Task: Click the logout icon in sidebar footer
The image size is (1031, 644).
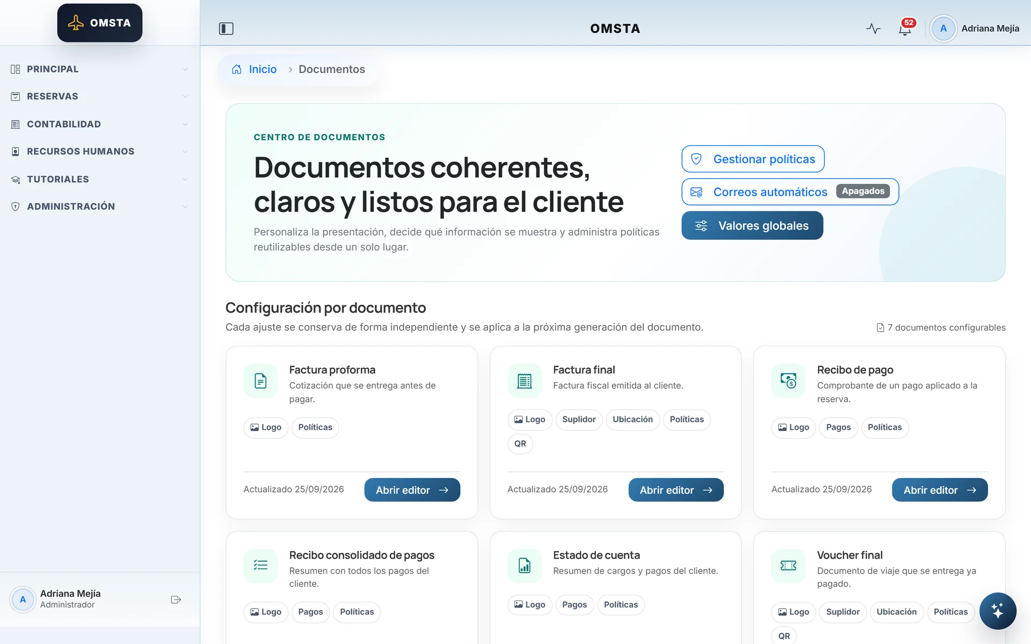Action: [x=176, y=599]
